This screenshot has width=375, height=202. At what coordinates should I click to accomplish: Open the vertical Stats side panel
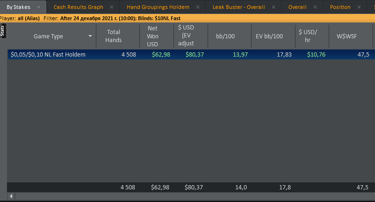pyautogui.click(x=3, y=31)
